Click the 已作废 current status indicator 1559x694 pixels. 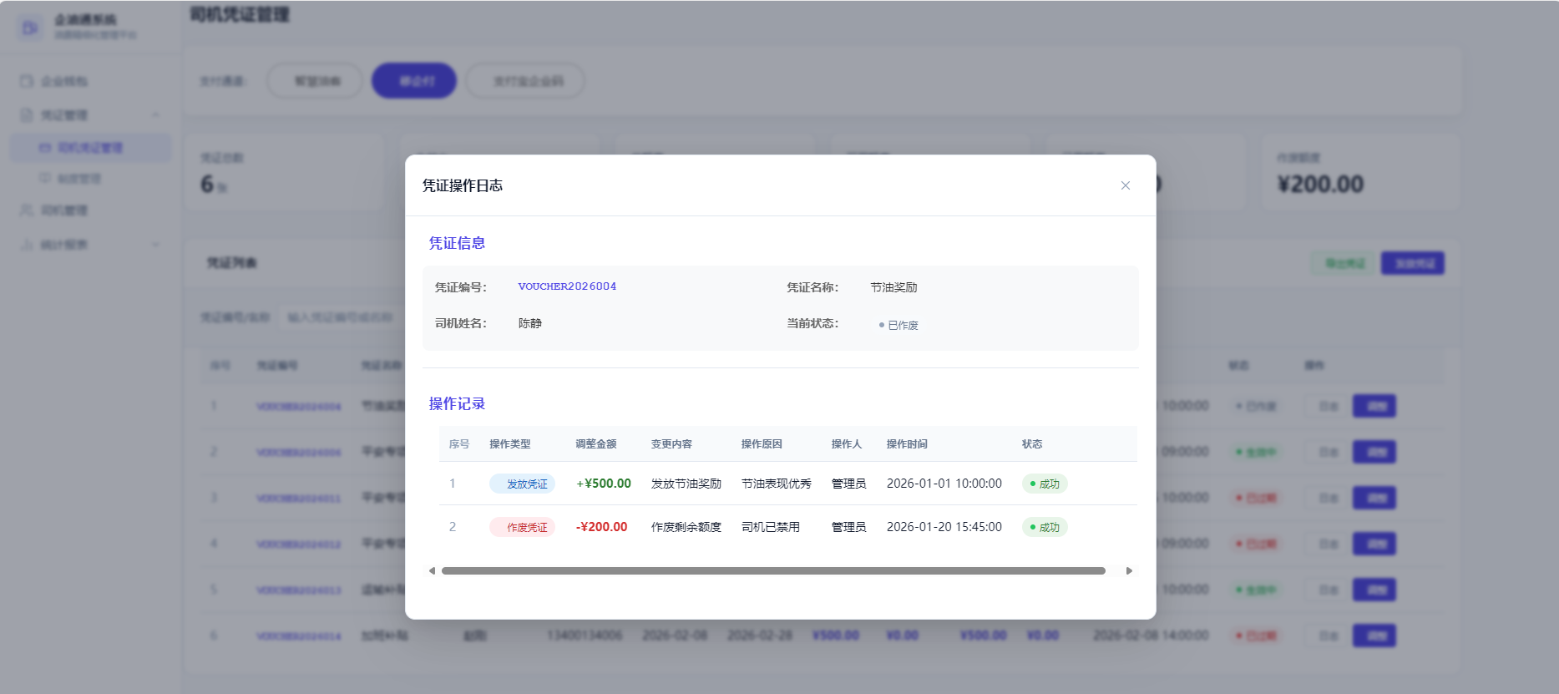pyautogui.click(x=898, y=325)
